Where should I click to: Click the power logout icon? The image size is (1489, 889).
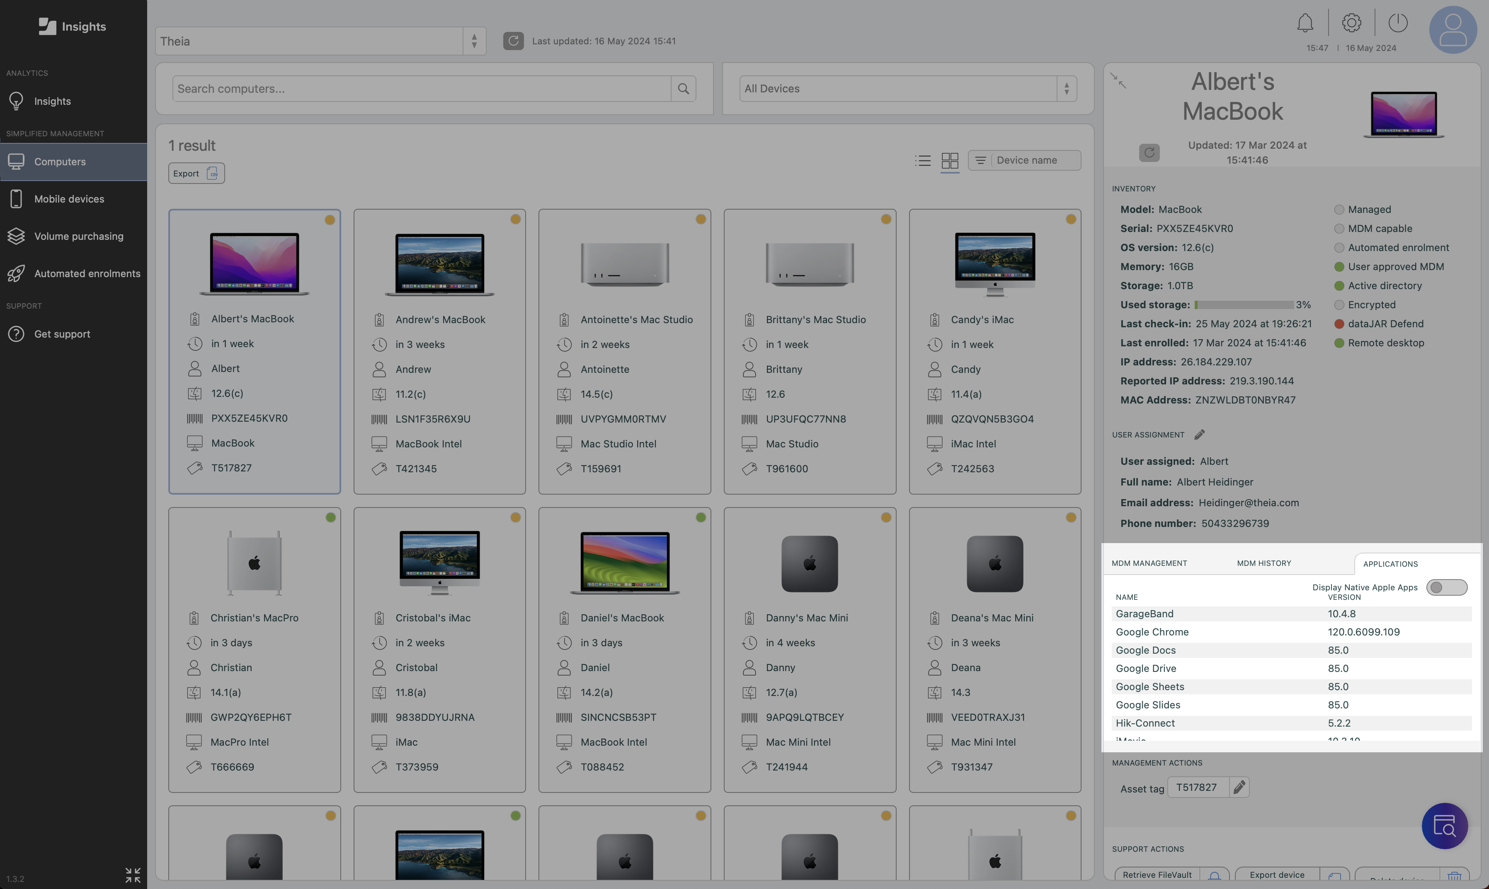(1398, 23)
